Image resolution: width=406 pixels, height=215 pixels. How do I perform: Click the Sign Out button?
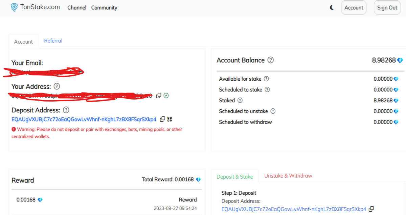387,7
